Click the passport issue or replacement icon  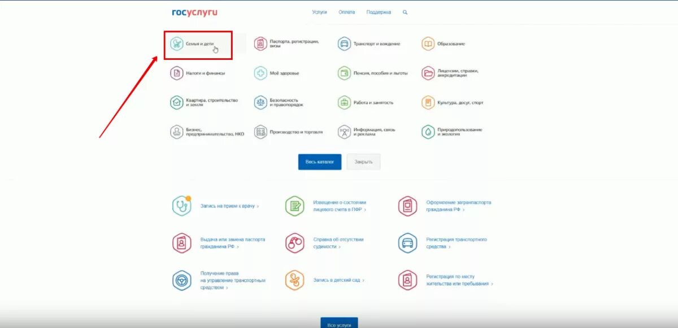181,243
